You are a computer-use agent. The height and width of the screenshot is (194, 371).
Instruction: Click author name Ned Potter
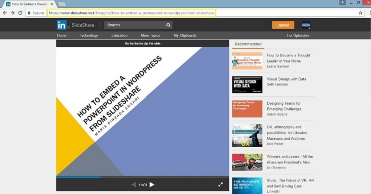pos(275,144)
